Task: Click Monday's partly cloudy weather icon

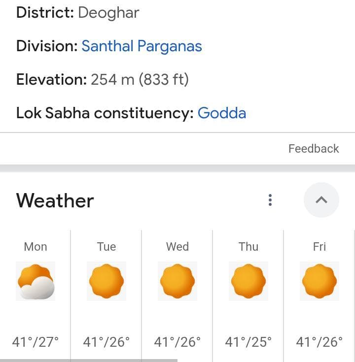Action: 35,282
